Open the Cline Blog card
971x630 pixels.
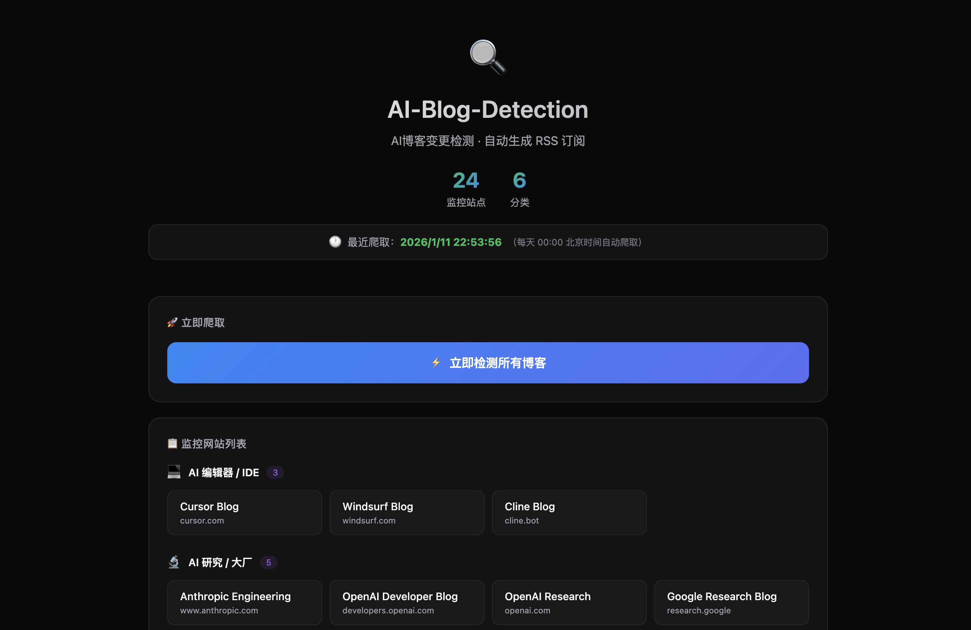[569, 513]
